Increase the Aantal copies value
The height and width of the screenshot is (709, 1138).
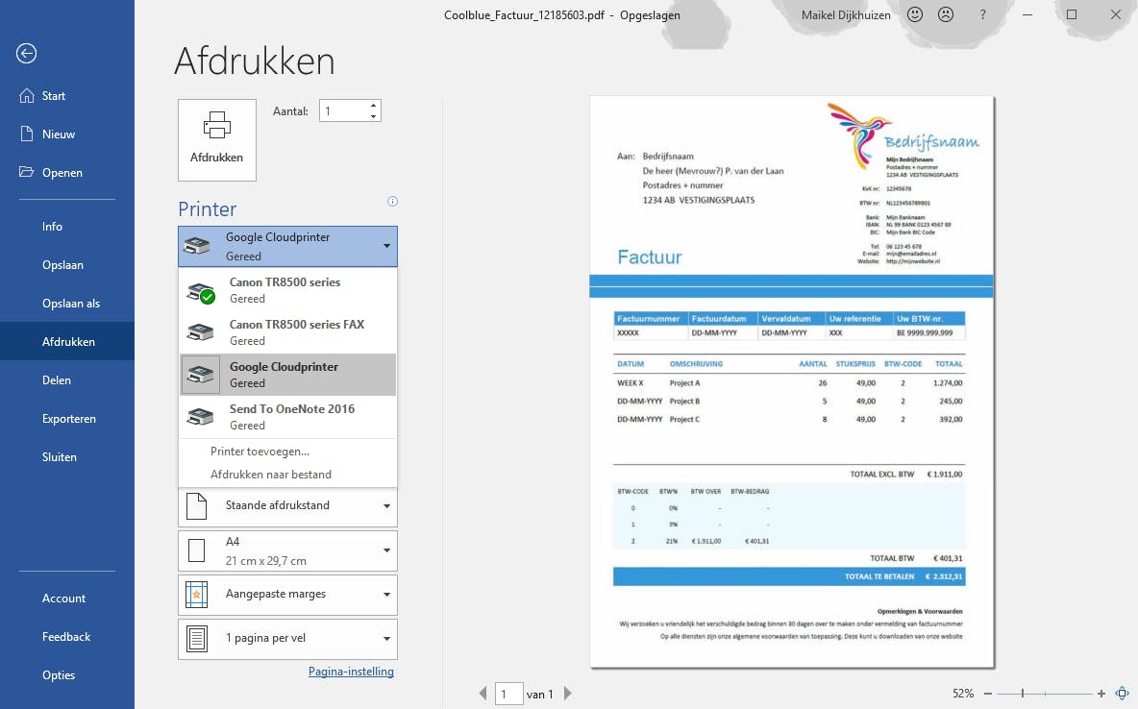tap(373, 106)
